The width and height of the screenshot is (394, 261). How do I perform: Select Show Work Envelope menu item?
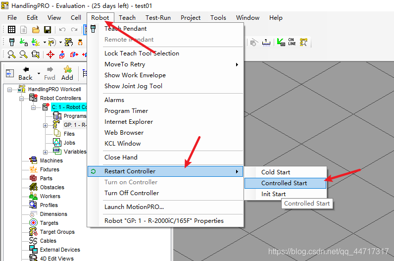pyautogui.click(x=165, y=75)
